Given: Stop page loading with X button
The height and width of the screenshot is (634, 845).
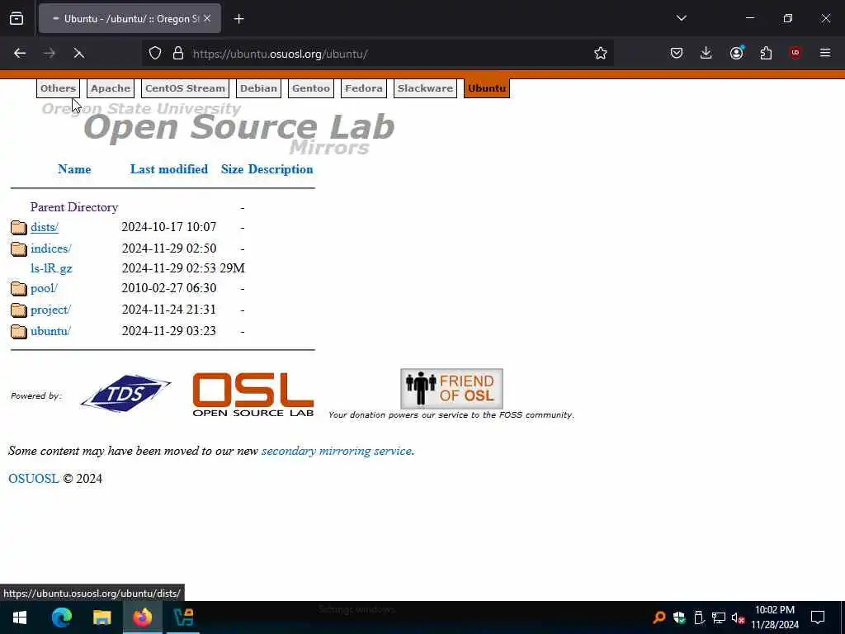Looking at the screenshot, I should (x=78, y=54).
